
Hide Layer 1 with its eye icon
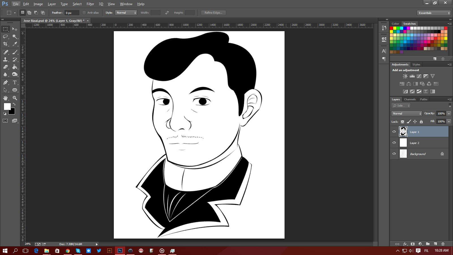[394, 131]
